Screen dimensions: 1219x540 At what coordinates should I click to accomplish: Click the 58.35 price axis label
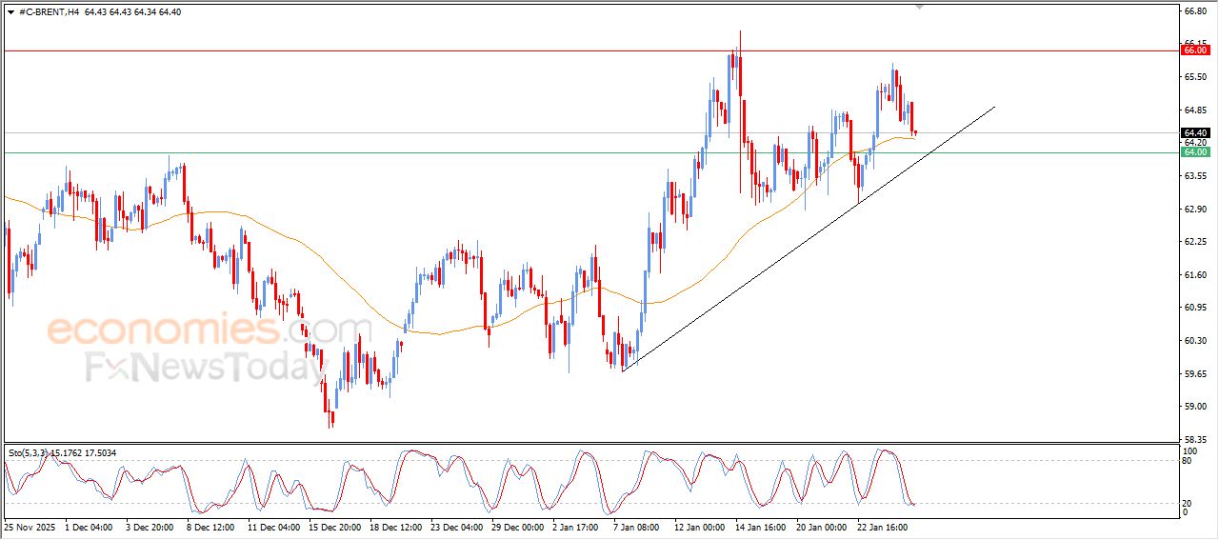(1194, 439)
